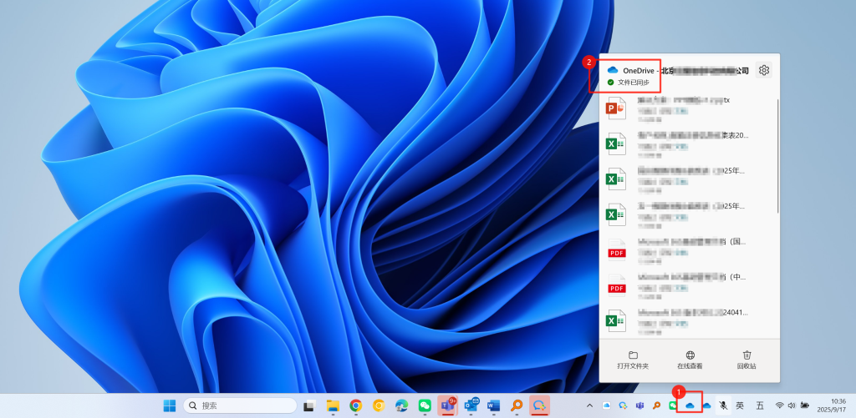Click the Windows Start button
Image resolution: width=856 pixels, height=418 pixels.
click(170, 405)
